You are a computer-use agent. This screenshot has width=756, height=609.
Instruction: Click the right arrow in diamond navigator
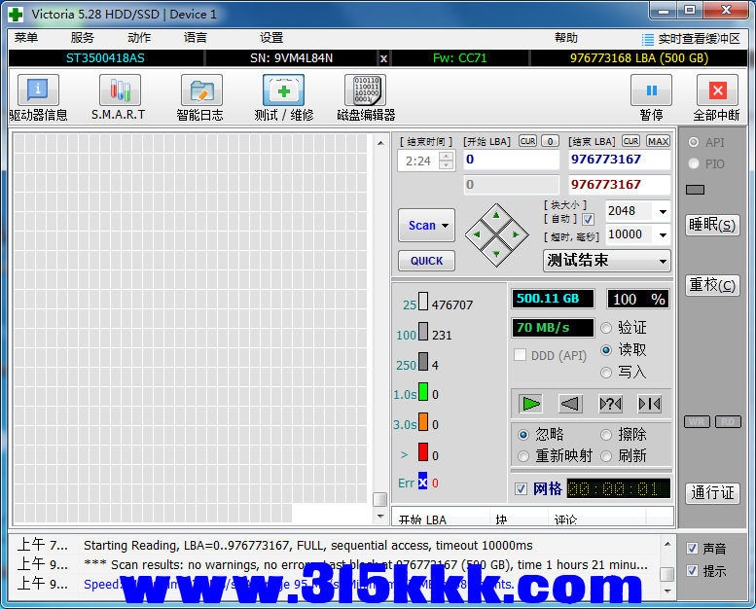[x=516, y=234]
